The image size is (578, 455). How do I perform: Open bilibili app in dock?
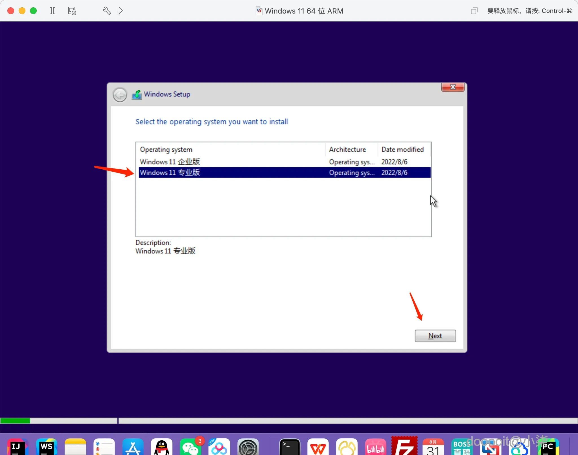point(375,447)
